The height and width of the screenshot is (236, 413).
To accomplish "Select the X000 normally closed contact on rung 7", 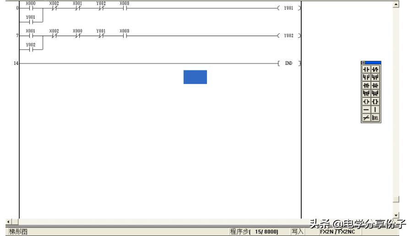I will (x=77, y=33).
